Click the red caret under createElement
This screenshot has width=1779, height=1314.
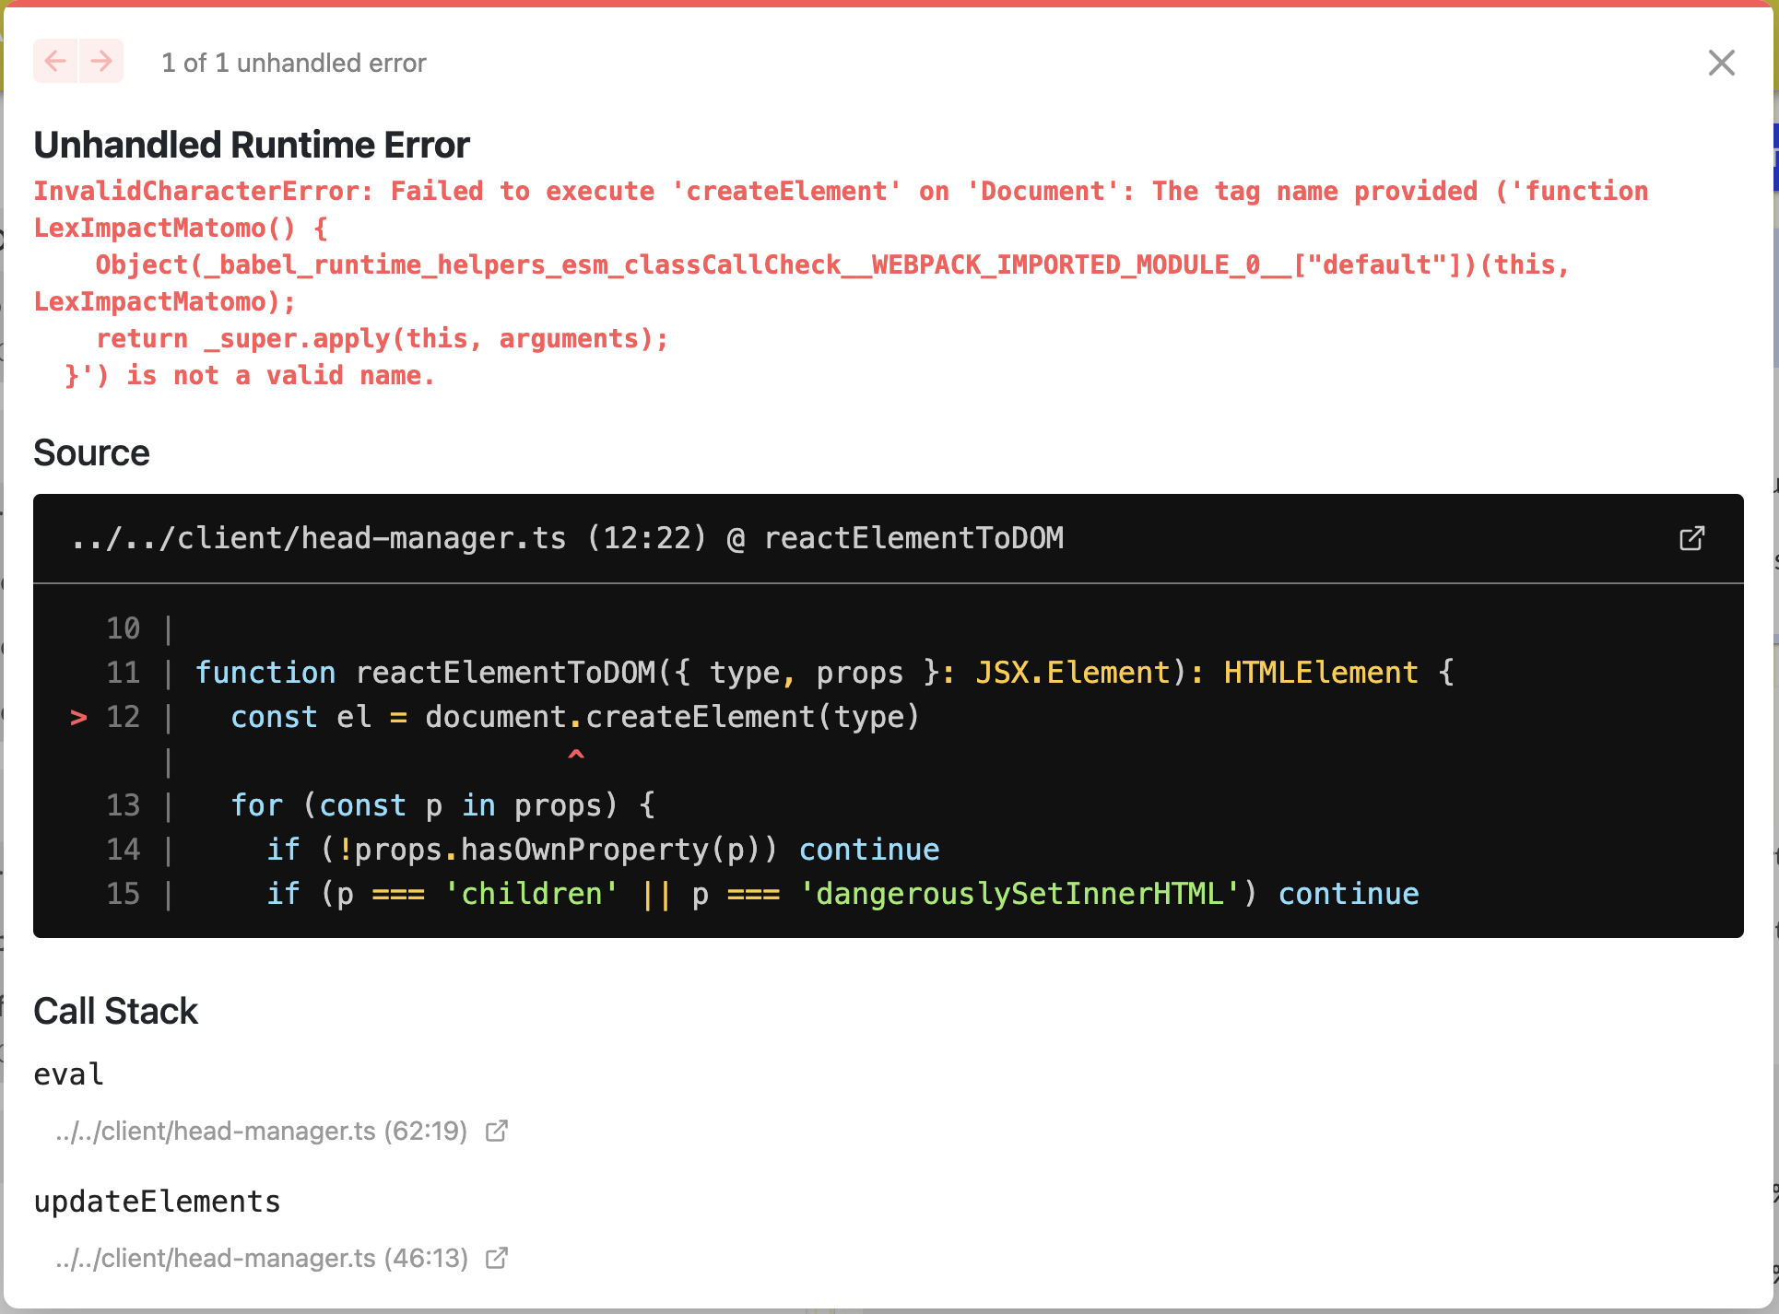(576, 756)
